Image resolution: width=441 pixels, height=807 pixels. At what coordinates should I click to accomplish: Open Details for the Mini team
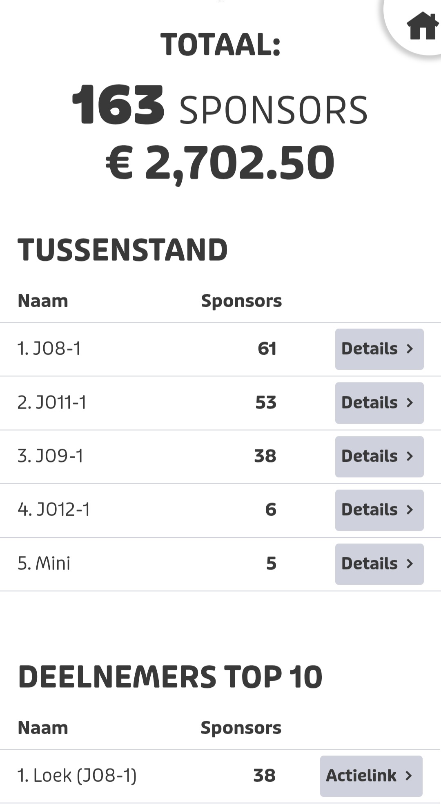coord(379,564)
